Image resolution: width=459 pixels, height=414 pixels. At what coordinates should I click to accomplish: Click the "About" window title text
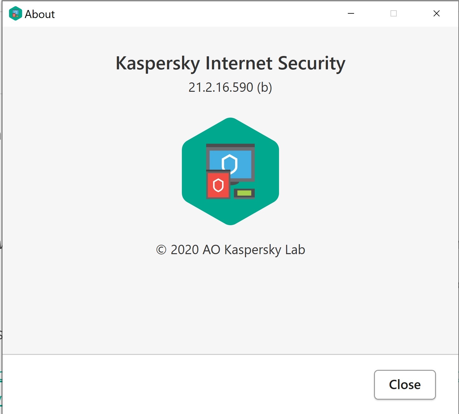40,14
